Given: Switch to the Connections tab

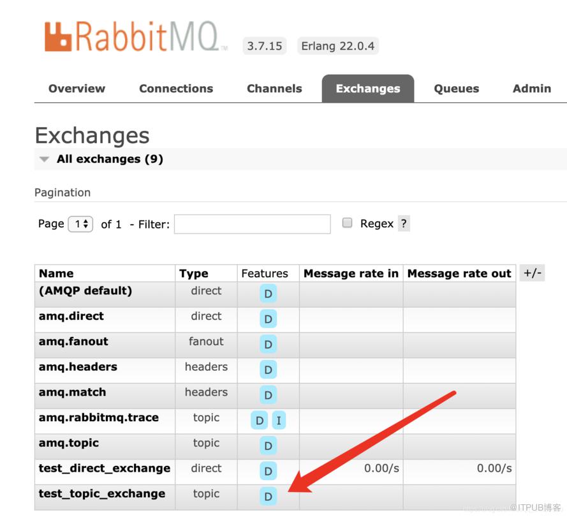Looking at the screenshot, I should (x=176, y=89).
